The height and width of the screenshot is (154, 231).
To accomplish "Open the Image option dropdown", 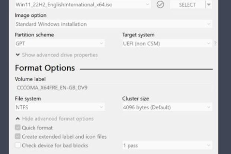I will tap(113, 24).
